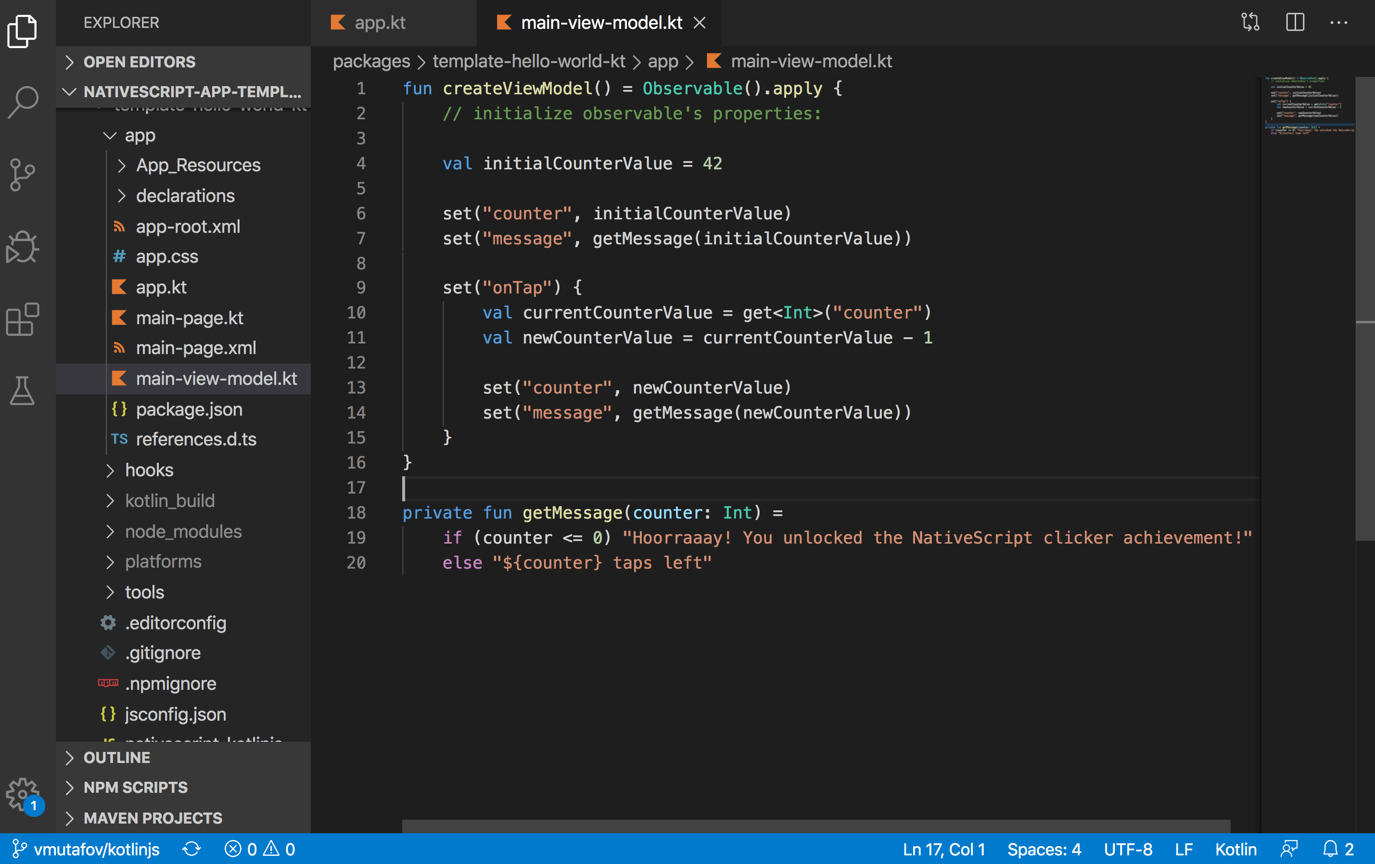This screenshot has height=864, width=1375.
Task: Sync changes using the refresh icon
Action: 191,849
